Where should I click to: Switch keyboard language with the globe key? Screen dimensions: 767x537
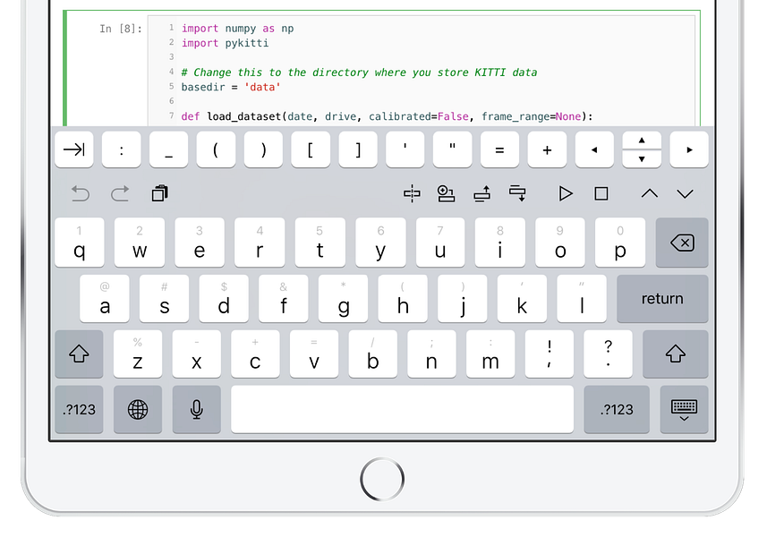pyautogui.click(x=138, y=409)
